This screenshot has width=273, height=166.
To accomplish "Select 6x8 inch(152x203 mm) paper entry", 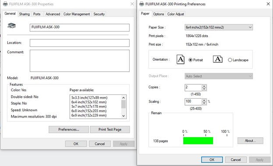I will click(89, 111).
